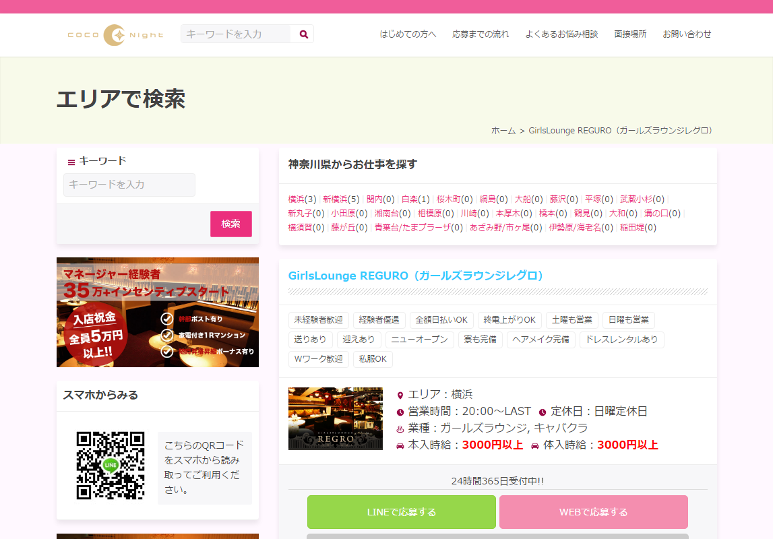Open the よくあるお悩み相談 menu item
This screenshot has height=539, width=773.
pos(561,34)
